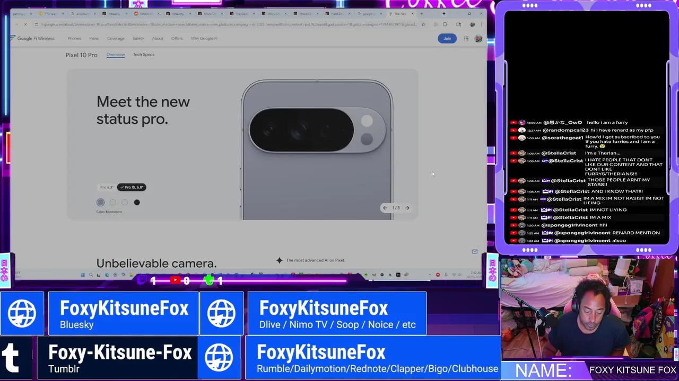The image size is (679, 381).
Task: Bookmark this page with the star icon
Action: tap(423, 24)
